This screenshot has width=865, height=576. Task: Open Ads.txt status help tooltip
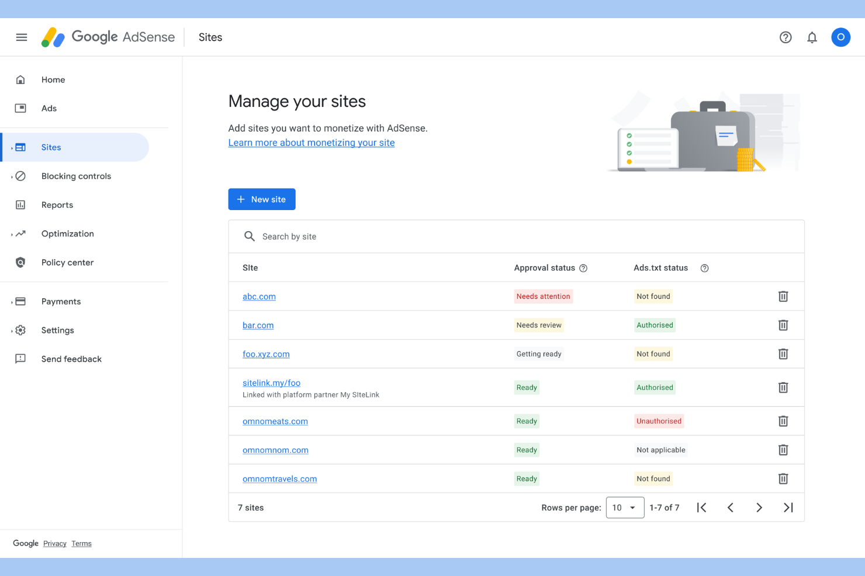click(705, 268)
